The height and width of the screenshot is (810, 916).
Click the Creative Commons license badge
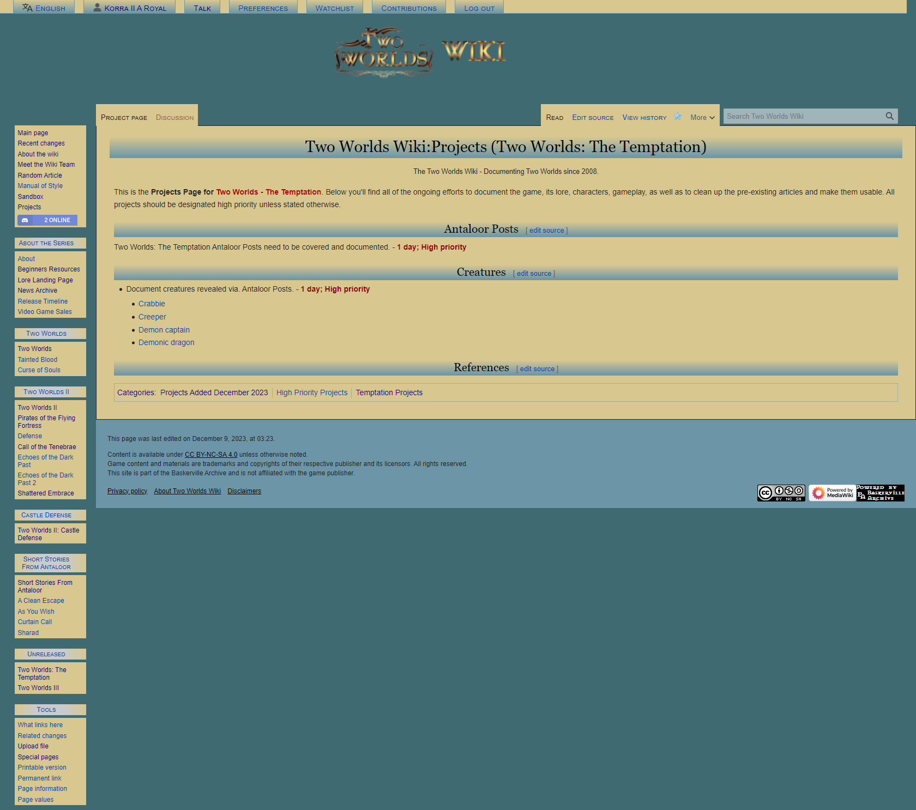pos(781,493)
